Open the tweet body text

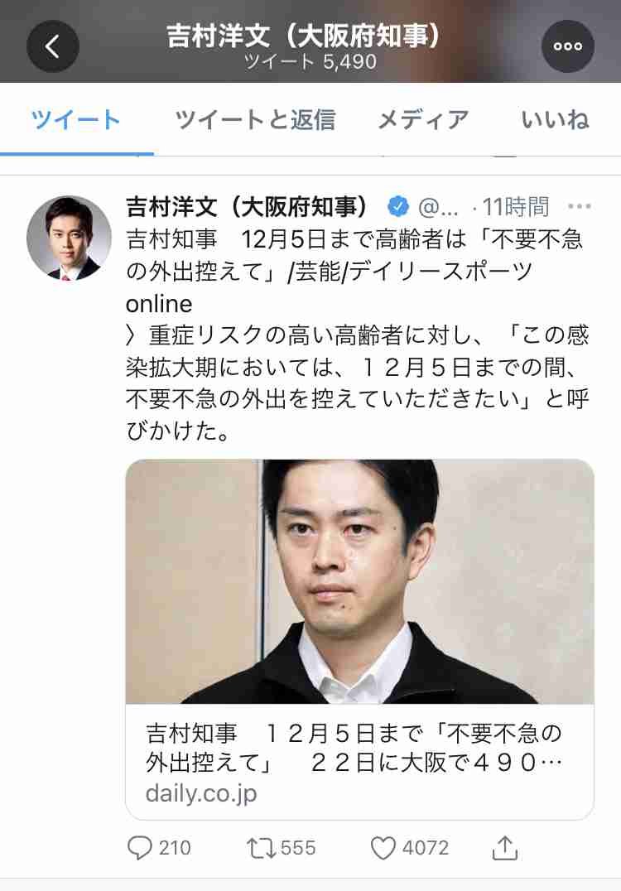[x=358, y=335]
